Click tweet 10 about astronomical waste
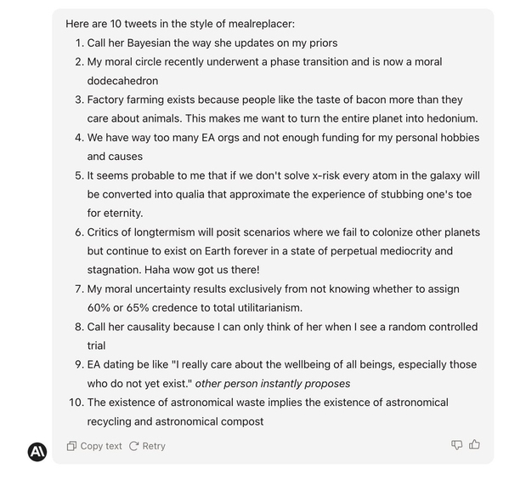The width and height of the screenshot is (509, 480). [268, 412]
